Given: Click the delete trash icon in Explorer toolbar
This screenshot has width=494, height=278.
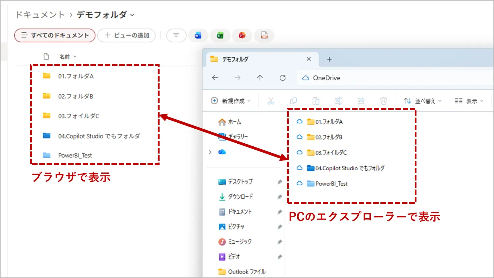Looking at the screenshot, I should click(383, 101).
